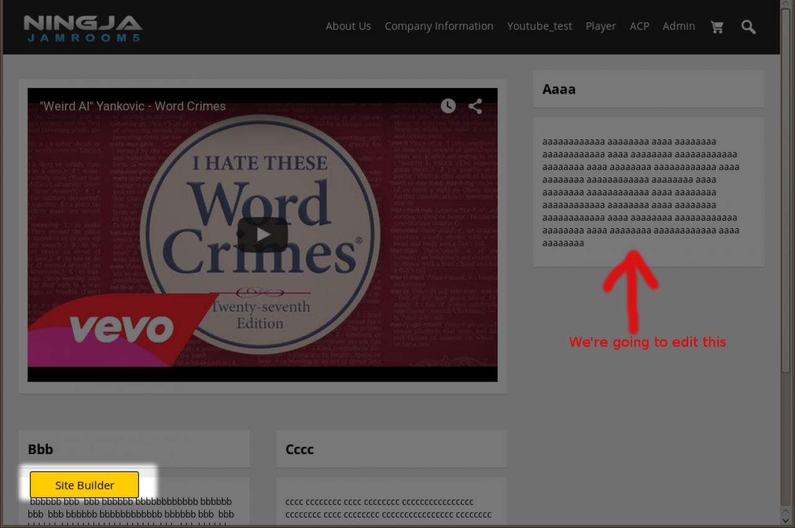
Task: Open the ACP menu item
Action: 640,26
